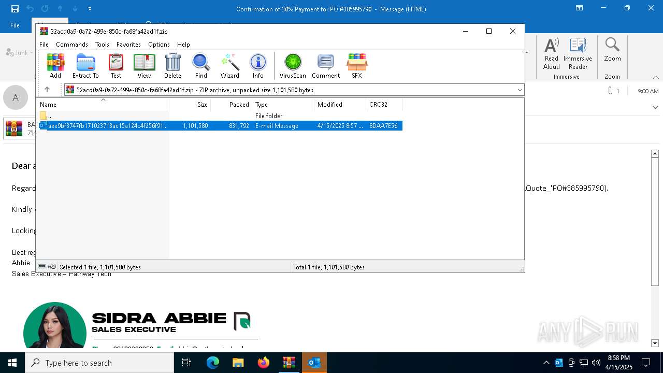Select the parent folder '..' row

tap(220, 116)
